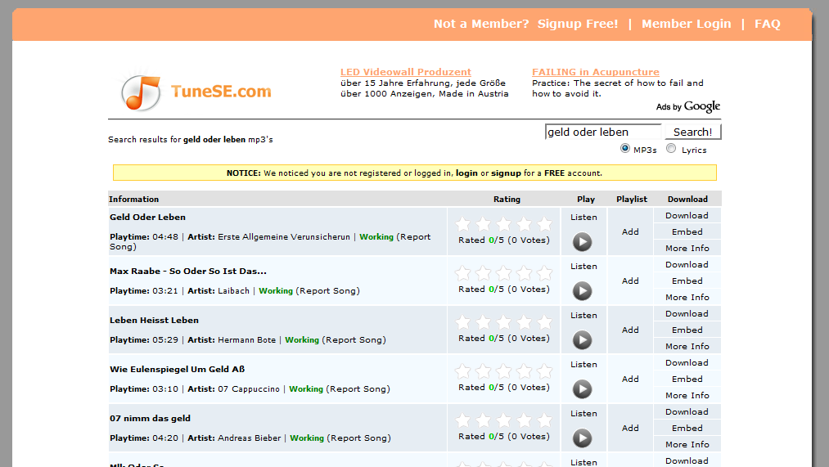The image size is (829, 467).
Task: Add 07 nimm das geld to playlist
Action: (x=630, y=429)
